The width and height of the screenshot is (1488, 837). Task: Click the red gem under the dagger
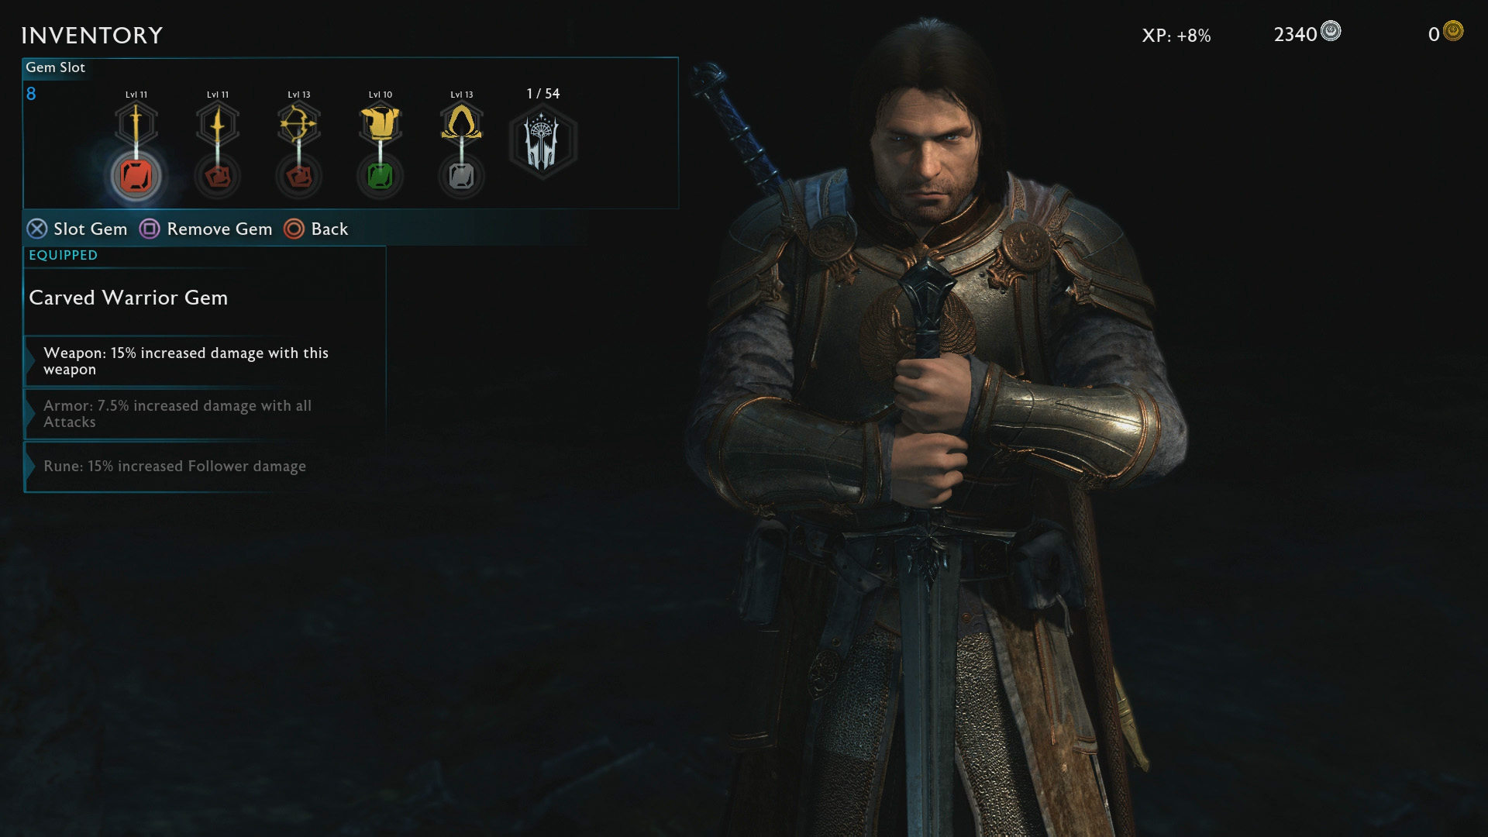(x=218, y=177)
